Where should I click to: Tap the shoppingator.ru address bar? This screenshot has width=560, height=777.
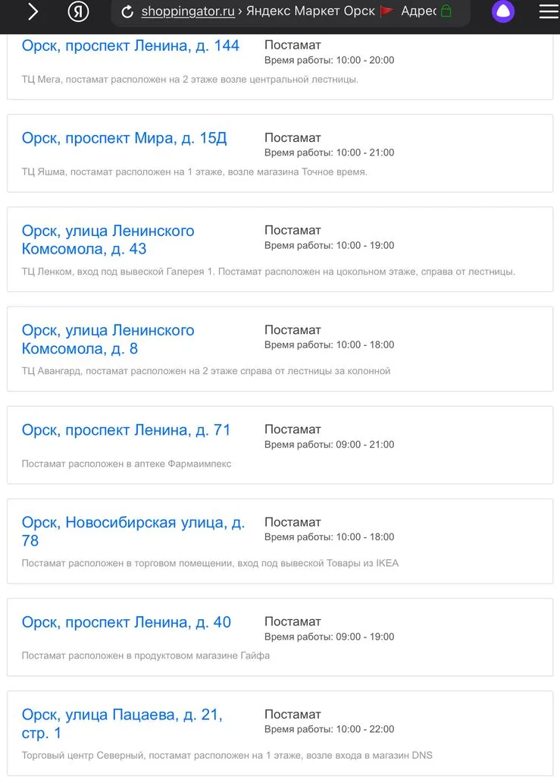point(188,11)
